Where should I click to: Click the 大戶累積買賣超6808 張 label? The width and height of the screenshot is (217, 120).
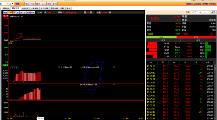pos(90,68)
